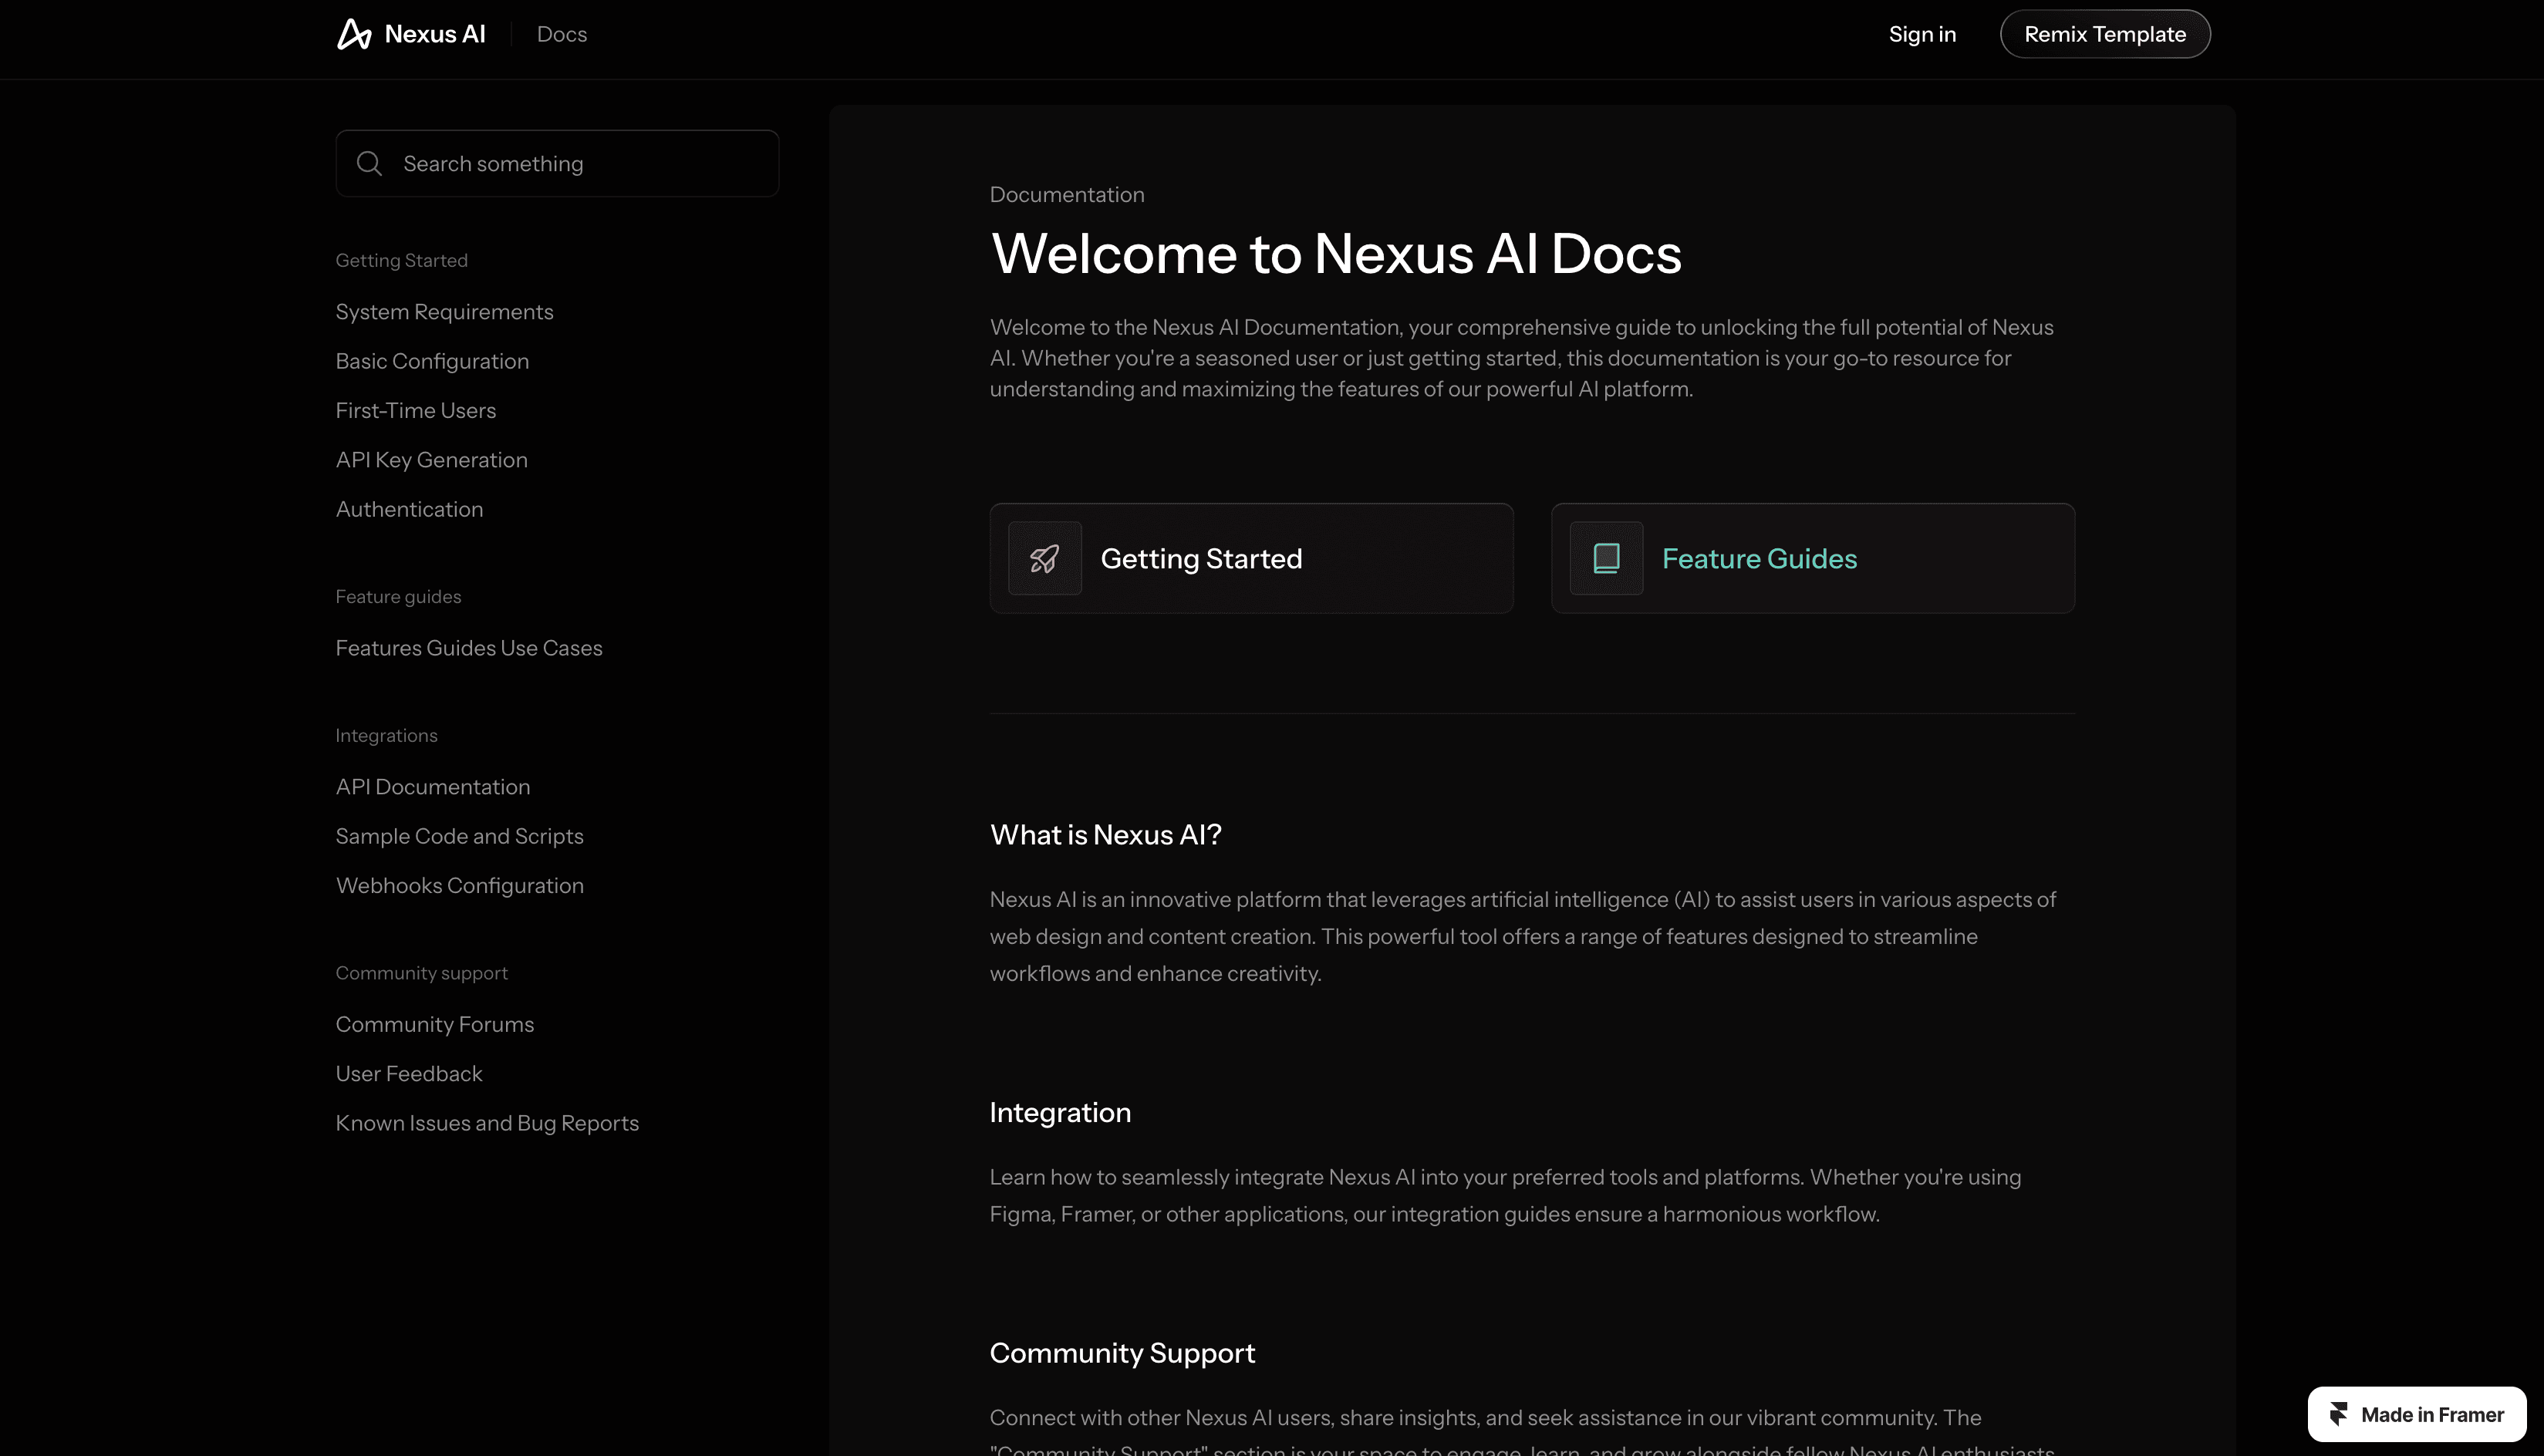Select API Key Generation sidebar item
2544x1456 pixels.
point(431,460)
